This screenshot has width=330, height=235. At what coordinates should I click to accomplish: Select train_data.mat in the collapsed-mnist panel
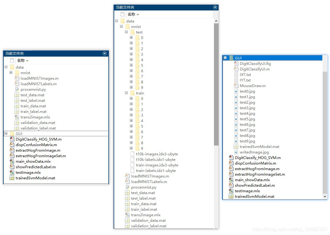point(33,106)
